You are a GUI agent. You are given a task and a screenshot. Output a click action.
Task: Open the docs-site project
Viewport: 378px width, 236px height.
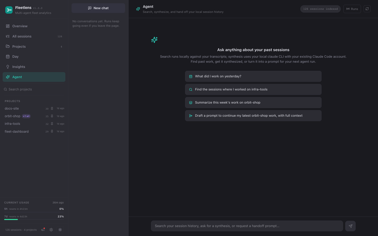point(12,108)
